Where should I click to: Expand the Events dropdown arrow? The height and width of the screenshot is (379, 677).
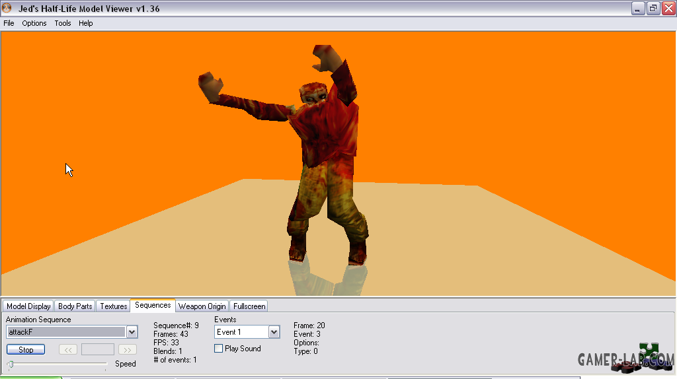pos(274,332)
